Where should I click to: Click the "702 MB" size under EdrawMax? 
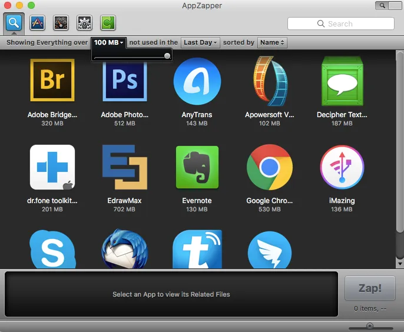pyautogui.click(x=124, y=209)
